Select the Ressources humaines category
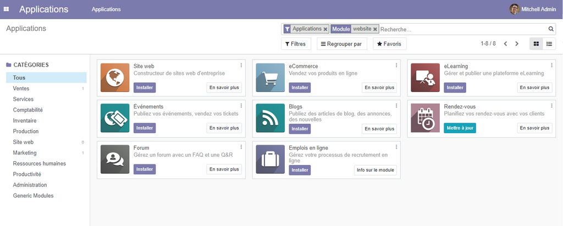 39,163
